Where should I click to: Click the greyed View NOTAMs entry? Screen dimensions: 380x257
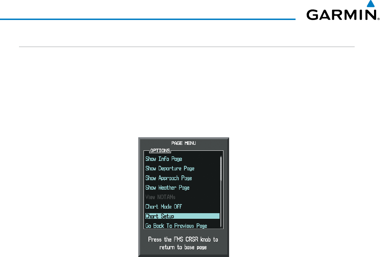click(160, 197)
